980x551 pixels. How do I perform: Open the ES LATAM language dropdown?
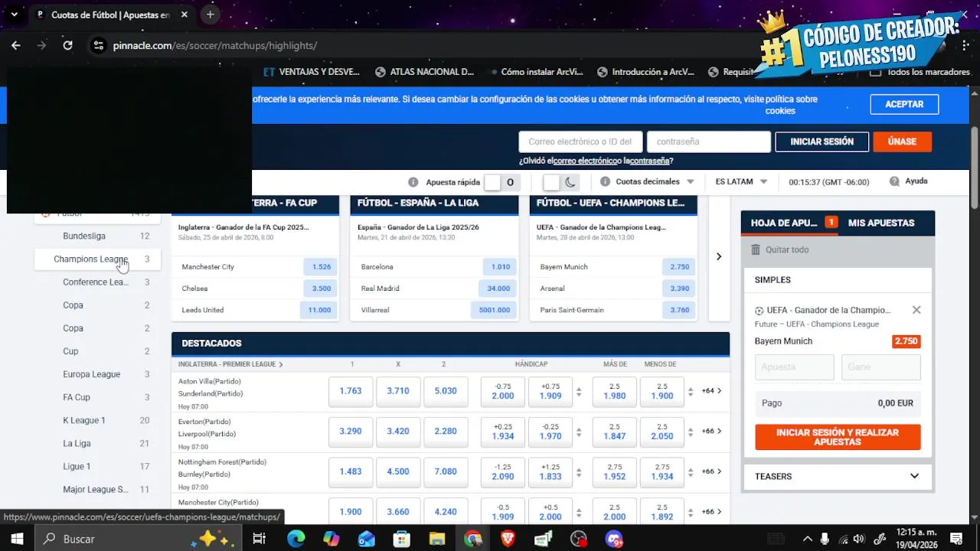(741, 182)
